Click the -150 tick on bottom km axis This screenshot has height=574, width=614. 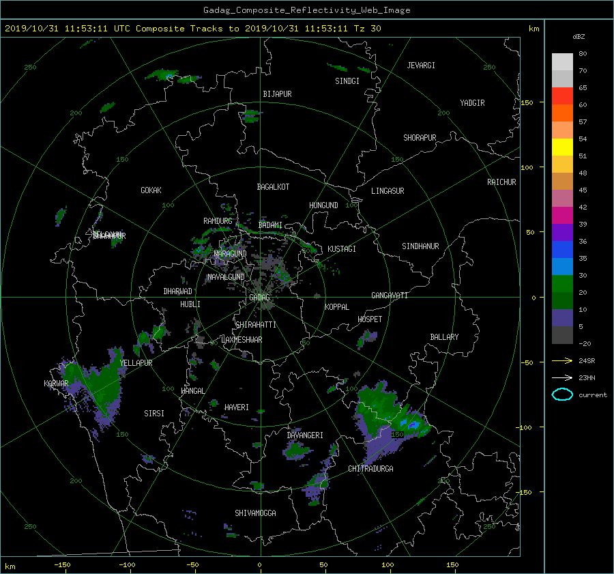point(62,565)
